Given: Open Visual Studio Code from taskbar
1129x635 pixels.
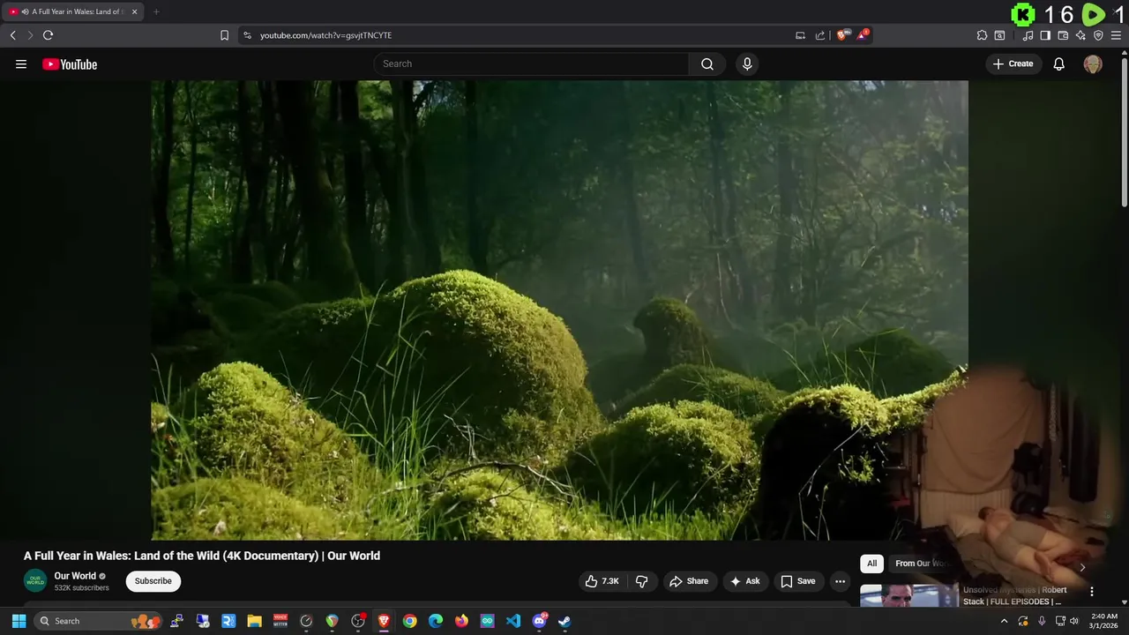Looking at the screenshot, I should pos(513,621).
